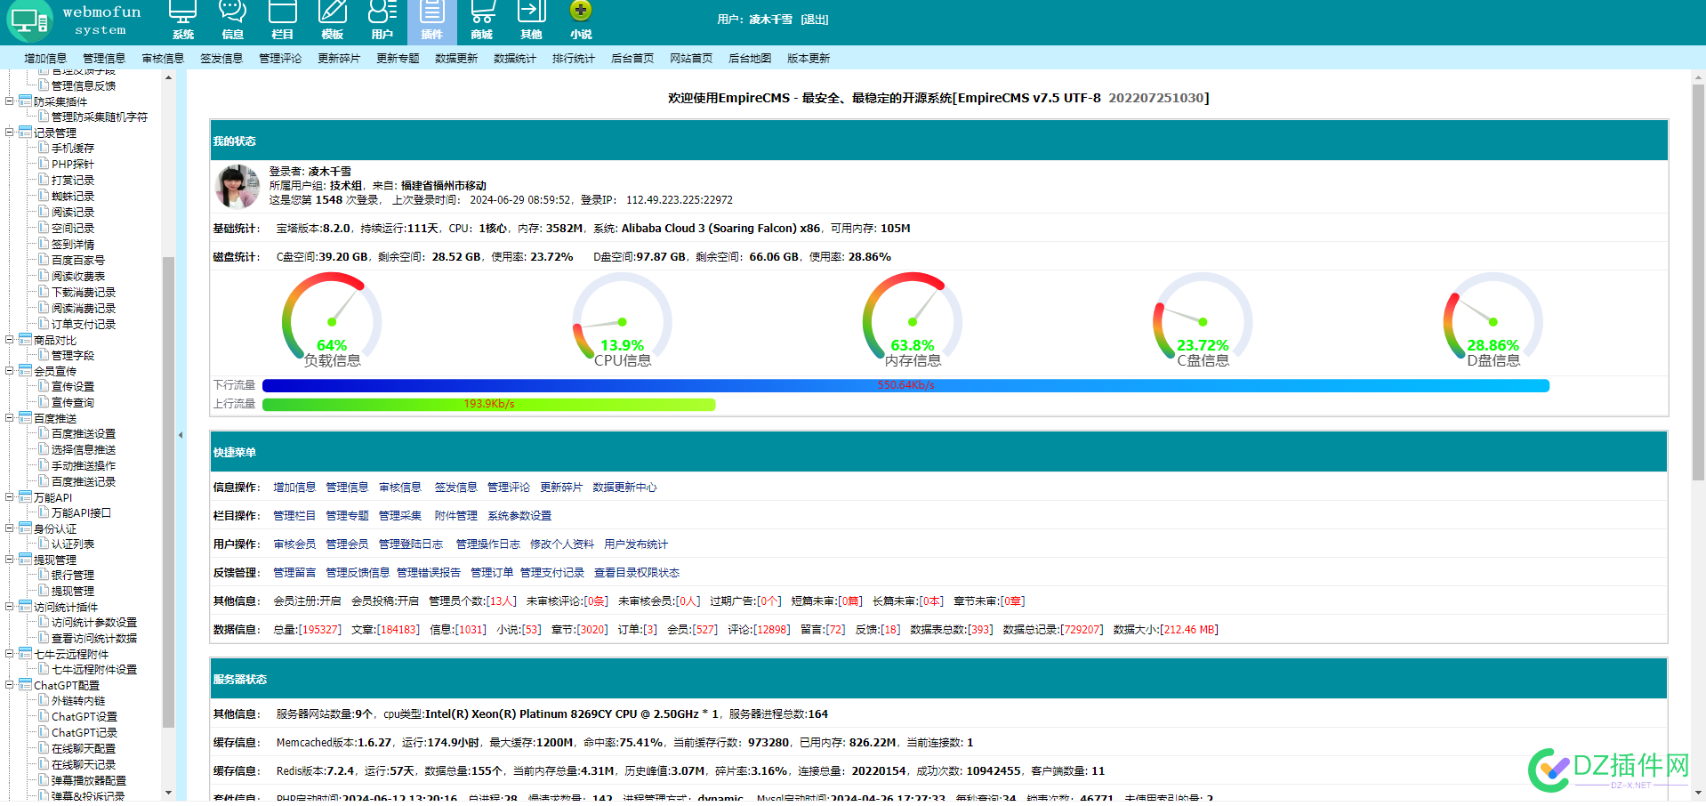This screenshot has width=1706, height=806.
Task: Click the folder icon beside ChatGPT配置
Action: click(26, 684)
